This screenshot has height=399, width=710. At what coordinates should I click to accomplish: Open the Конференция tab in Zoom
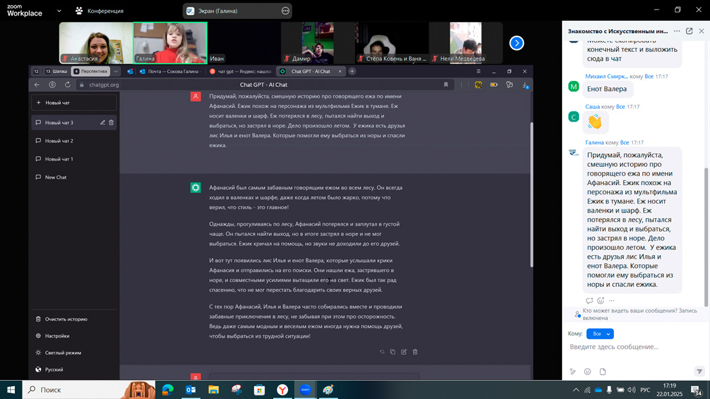(99, 11)
